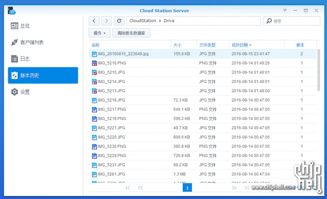Click icon of deleted file IMG_5216.PNG
This screenshot has width=327, height=199.
[94, 63]
